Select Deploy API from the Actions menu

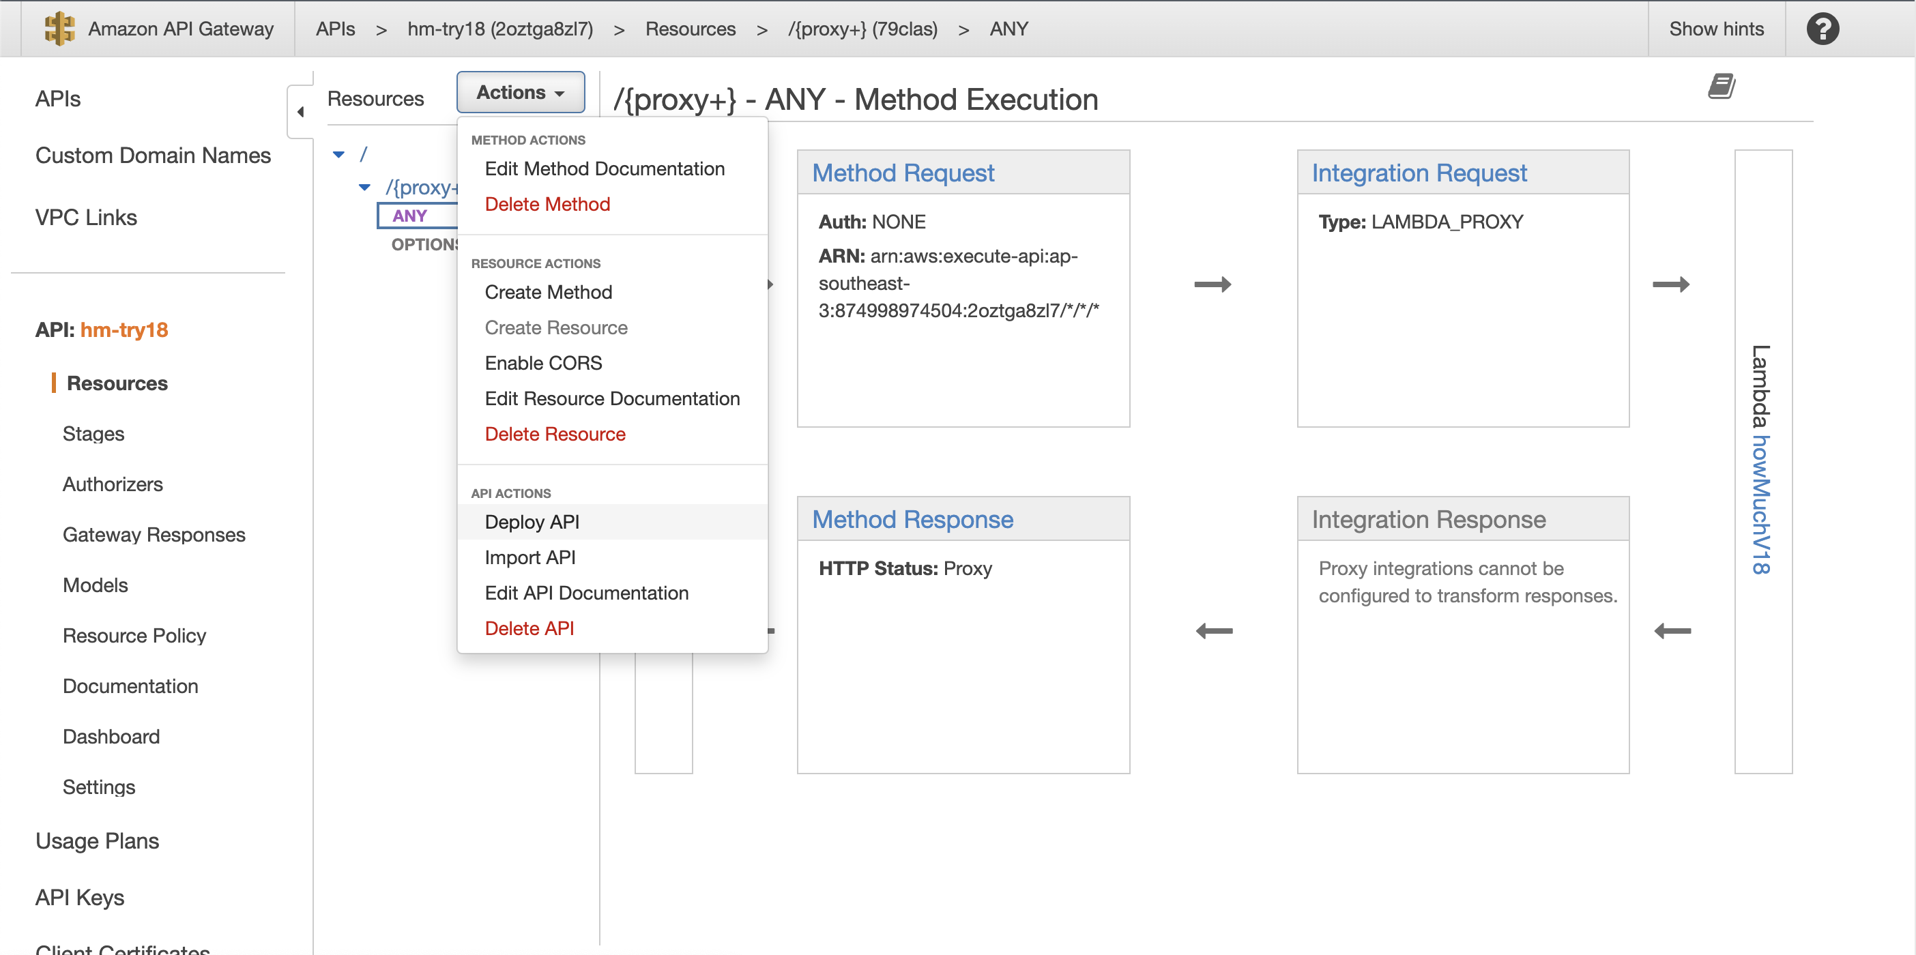532,521
